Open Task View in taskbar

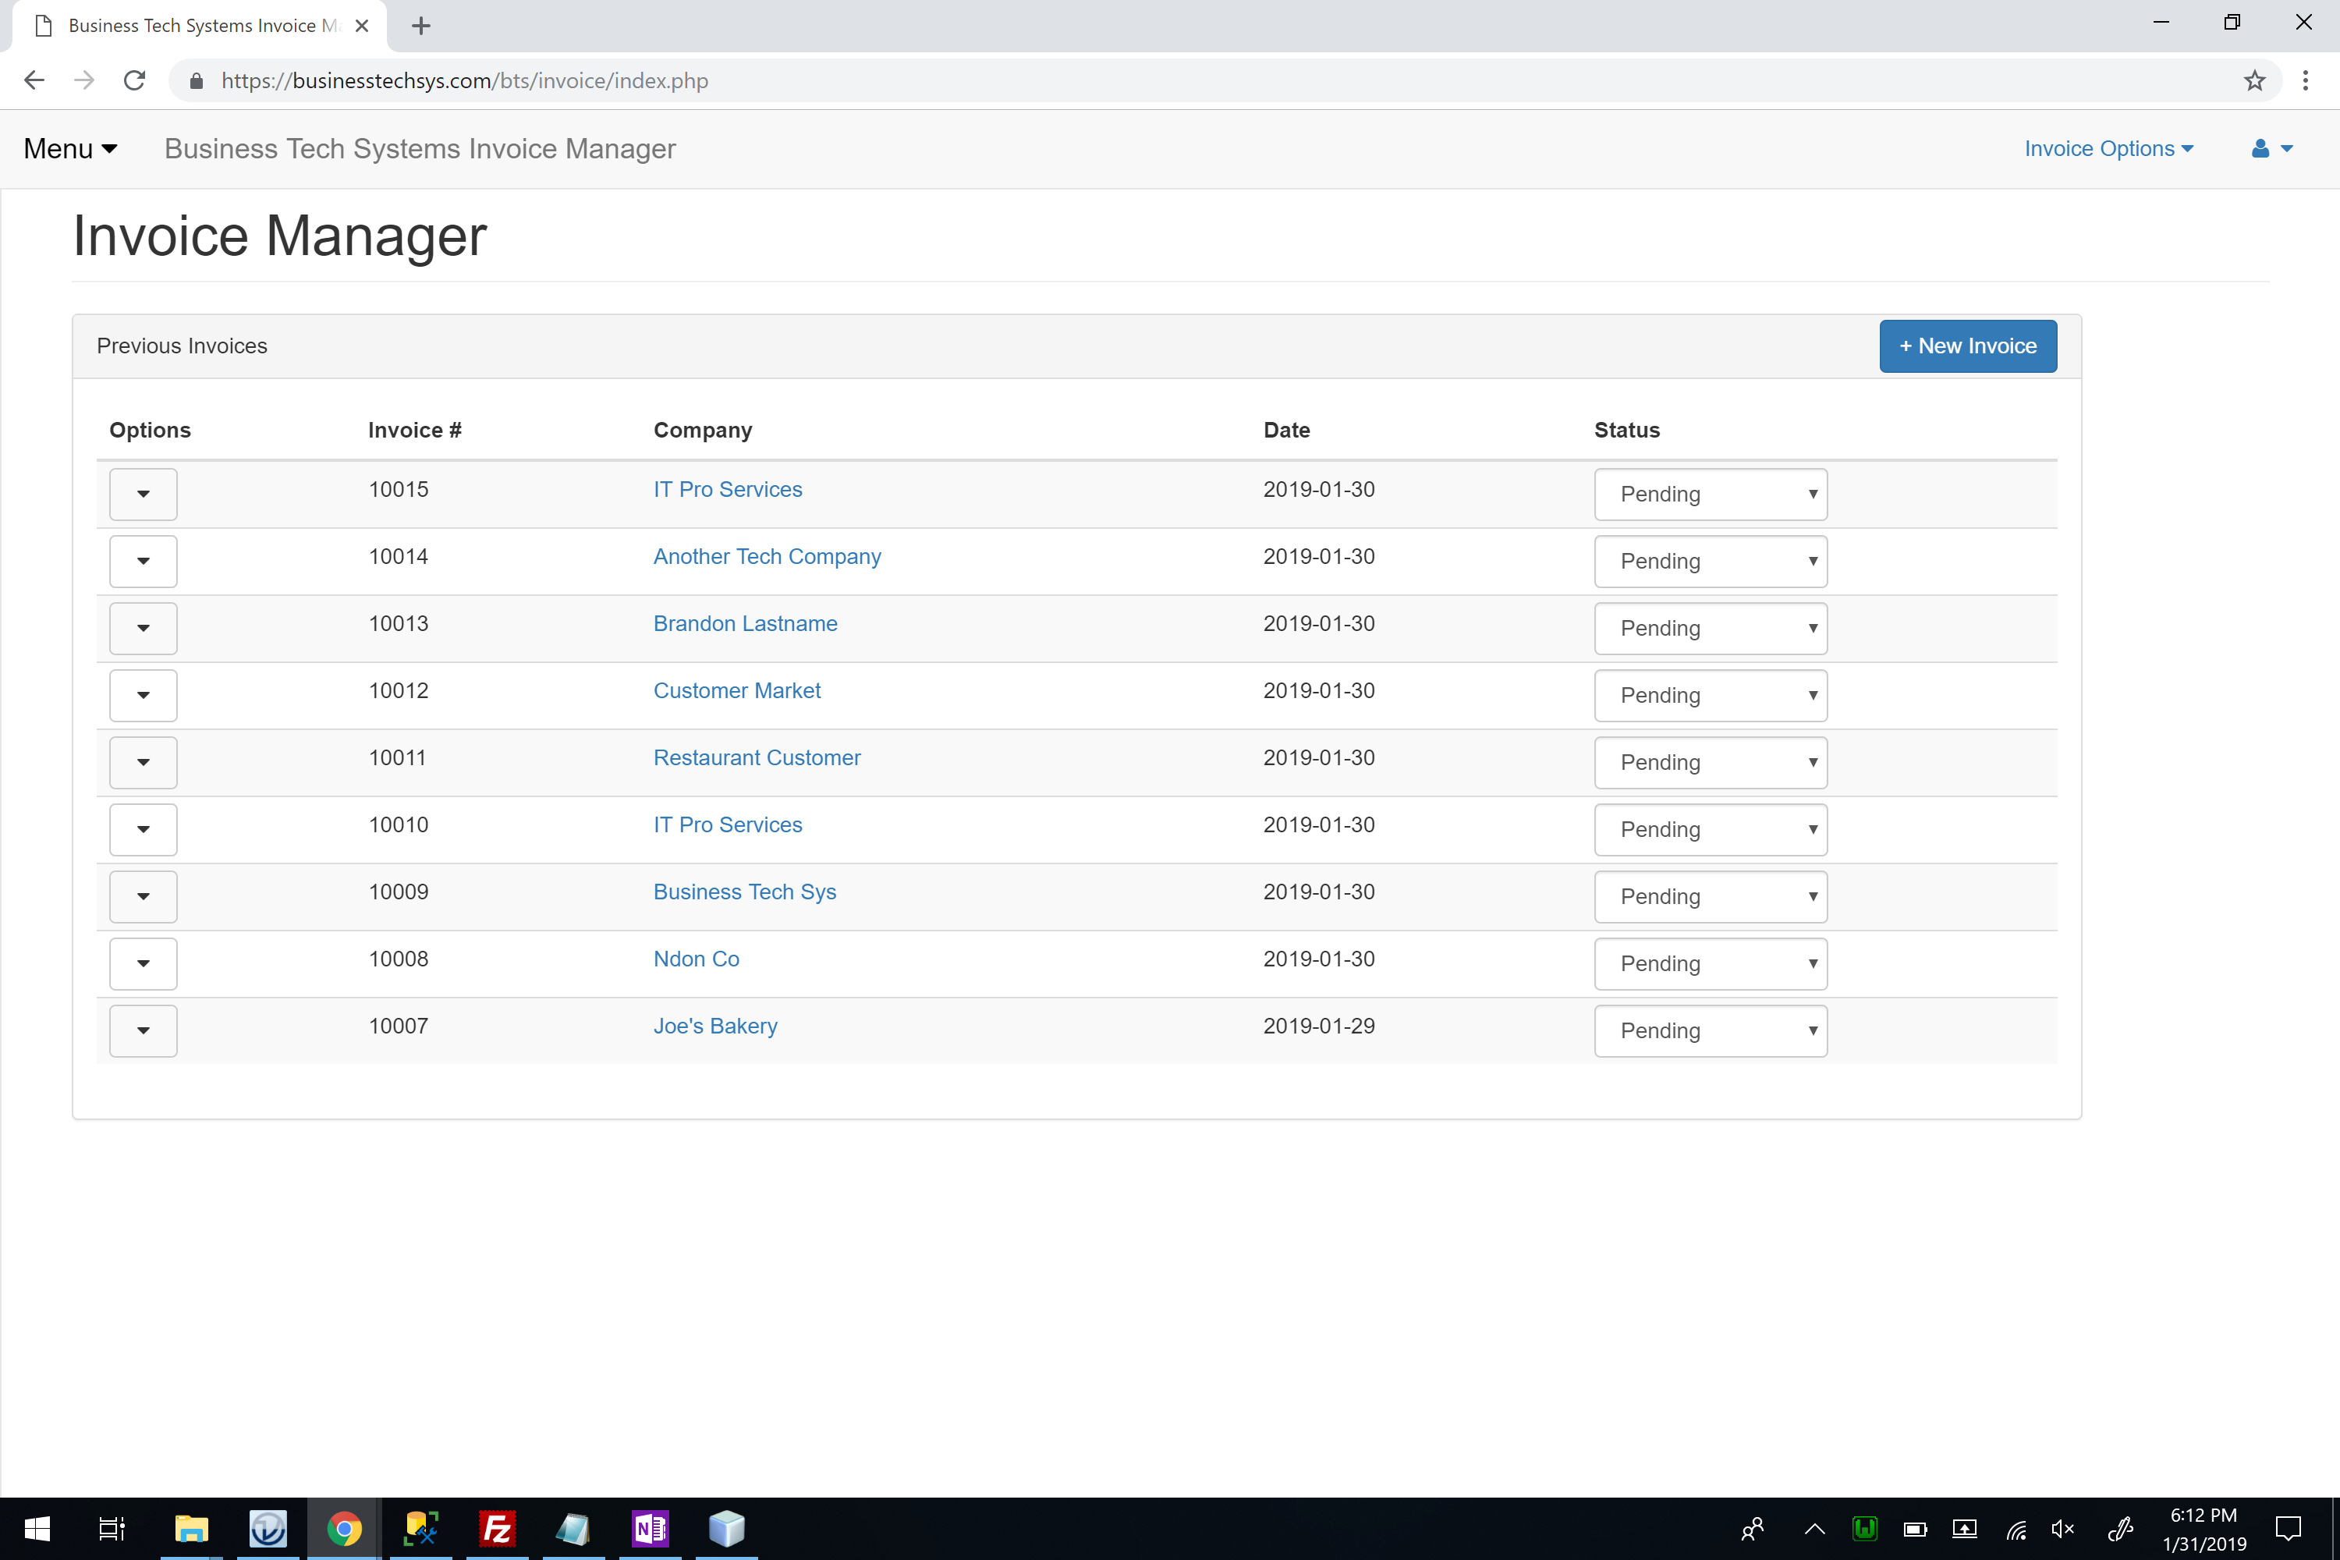(x=112, y=1528)
